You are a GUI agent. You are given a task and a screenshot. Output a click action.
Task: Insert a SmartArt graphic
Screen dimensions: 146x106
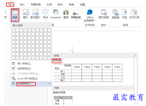click(56, 14)
